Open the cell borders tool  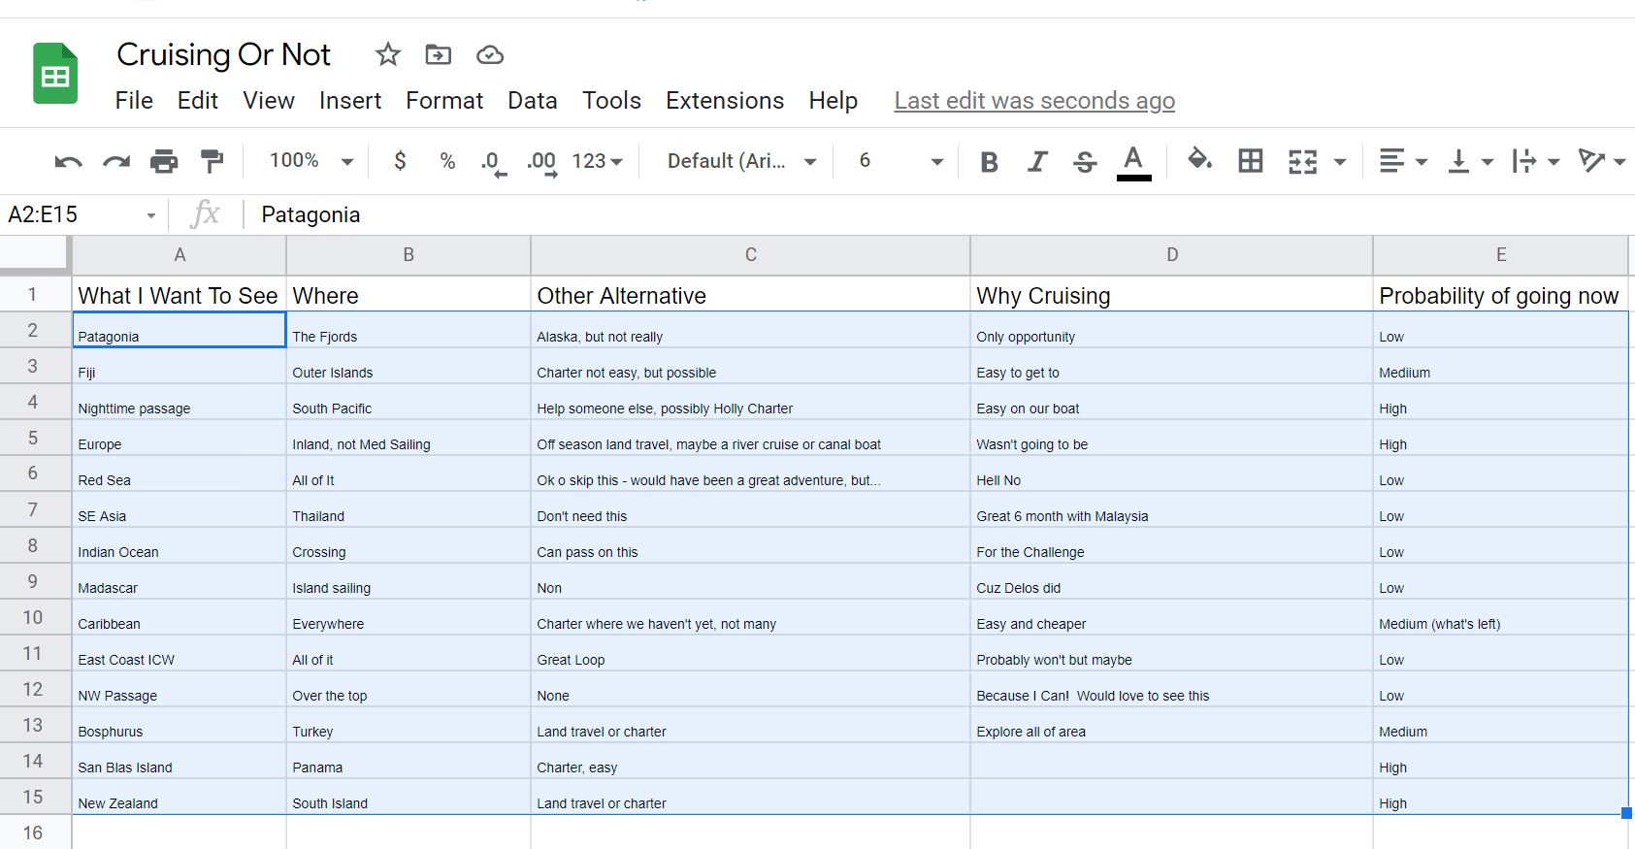pos(1251,161)
